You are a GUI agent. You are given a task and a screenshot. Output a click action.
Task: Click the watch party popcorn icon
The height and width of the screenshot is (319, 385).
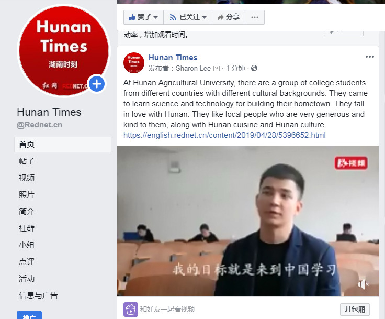(131, 310)
